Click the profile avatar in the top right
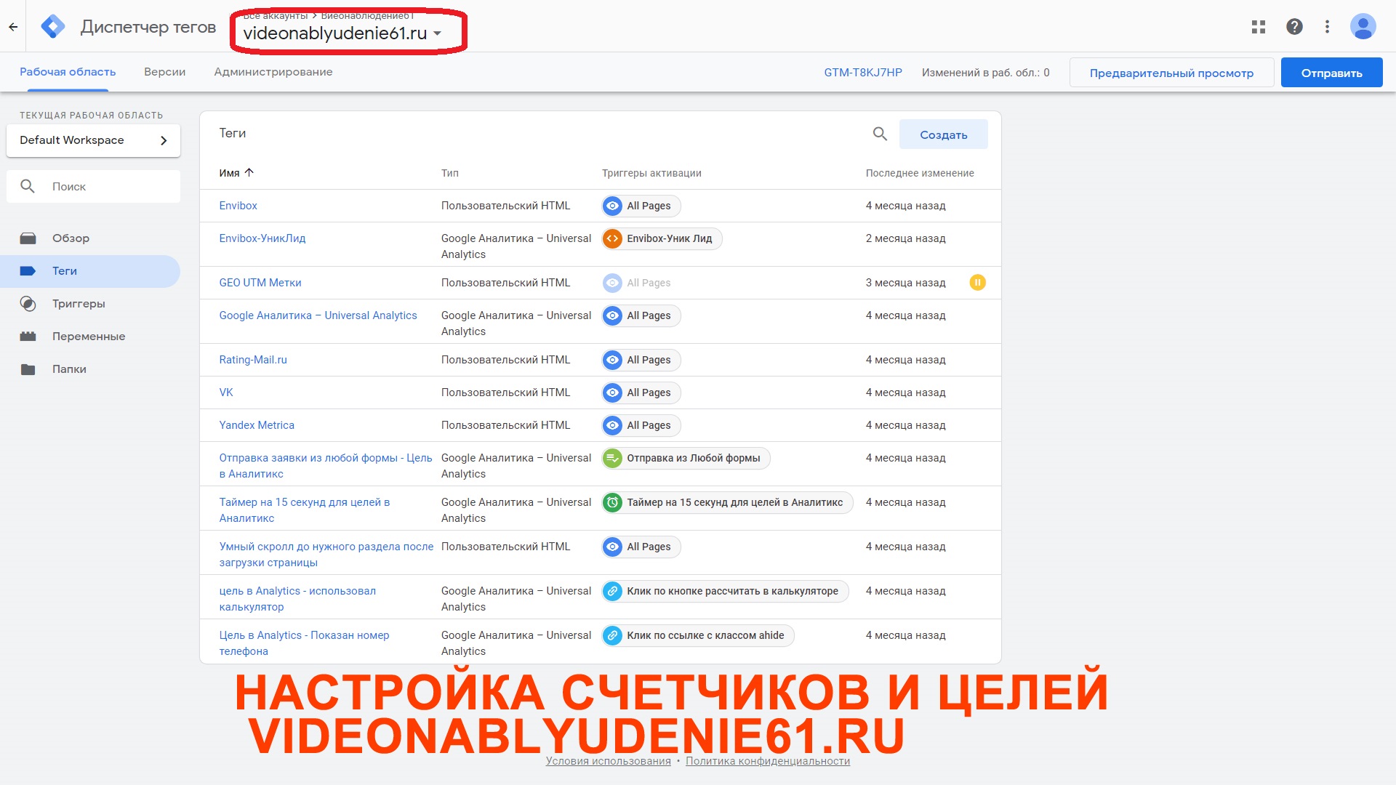Screen dimensions: 1396x785 (x=1365, y=26)
